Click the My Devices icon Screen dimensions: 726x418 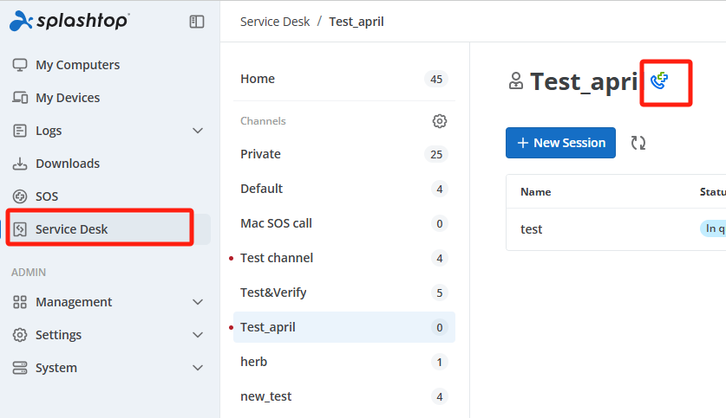(x=20, y=98)
